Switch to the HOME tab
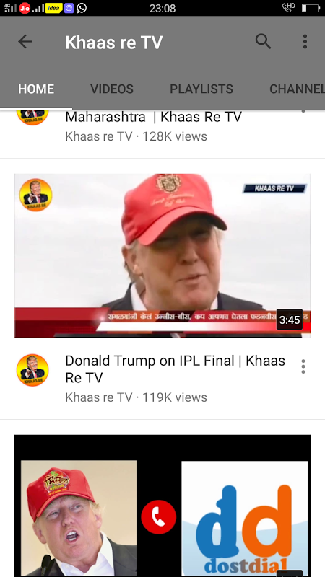Image resolution: width=325 pixels, height=577 pixels. (36, 89)
